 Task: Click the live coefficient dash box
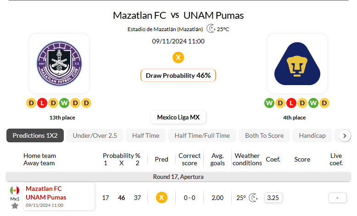pyautogui.click(x=337, y=198)
